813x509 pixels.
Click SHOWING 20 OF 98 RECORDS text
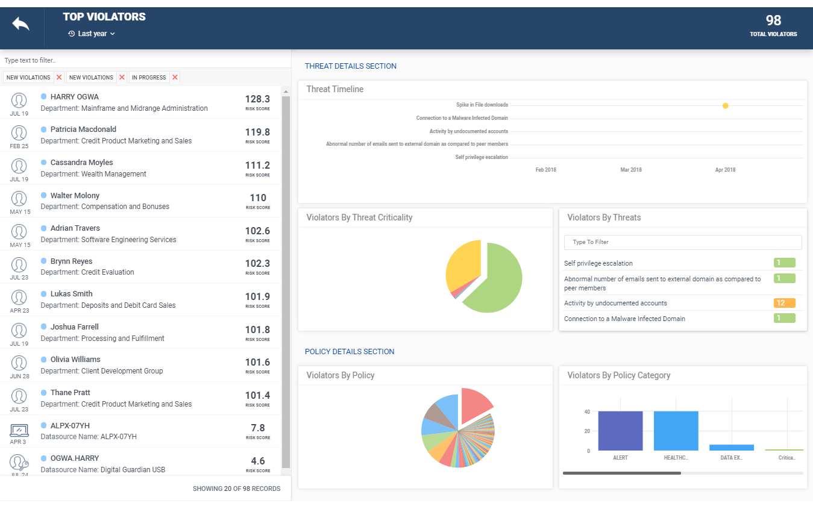[x=236, y=489]
